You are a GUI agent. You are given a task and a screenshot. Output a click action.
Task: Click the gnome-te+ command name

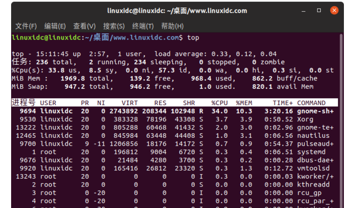[x=315, y=128]
